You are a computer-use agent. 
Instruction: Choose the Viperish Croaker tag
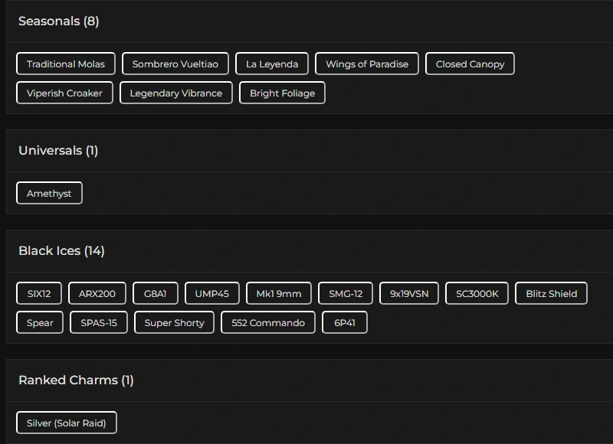64,93
